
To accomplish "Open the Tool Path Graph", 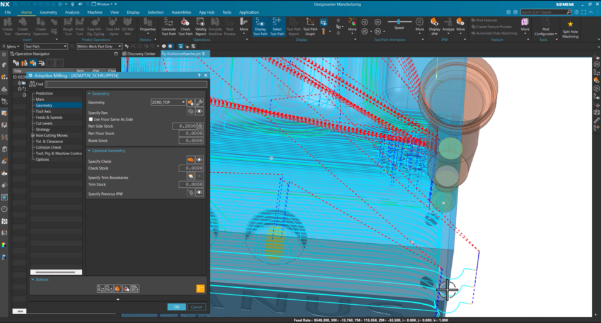I will click(x=310, y=26).
